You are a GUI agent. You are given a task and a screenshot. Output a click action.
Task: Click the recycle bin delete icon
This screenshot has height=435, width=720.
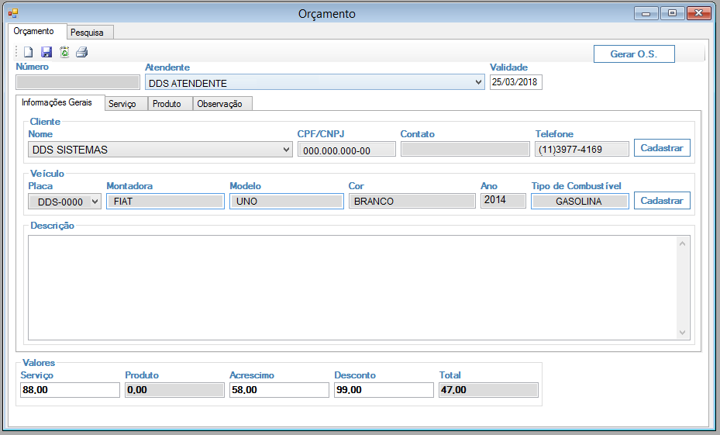pyautogui.click(x=64, y=53)
